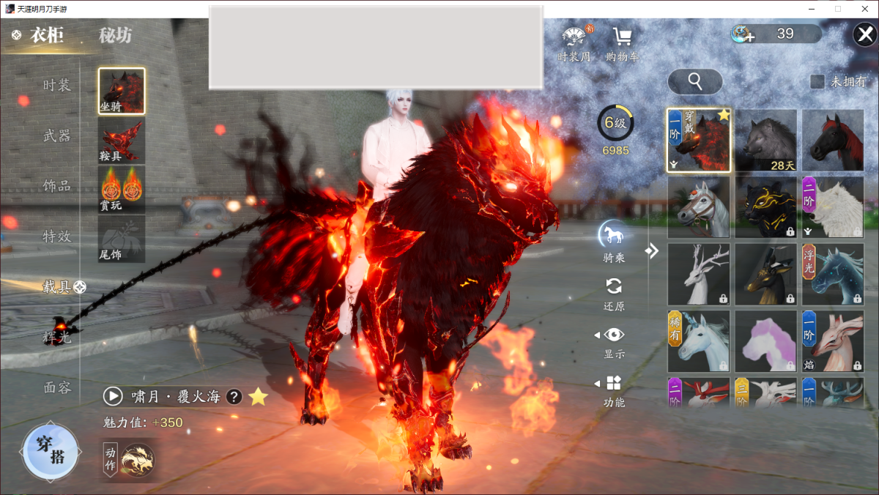
Task: Select the 二阶 white wolf mount
Action: pos(833,207)
